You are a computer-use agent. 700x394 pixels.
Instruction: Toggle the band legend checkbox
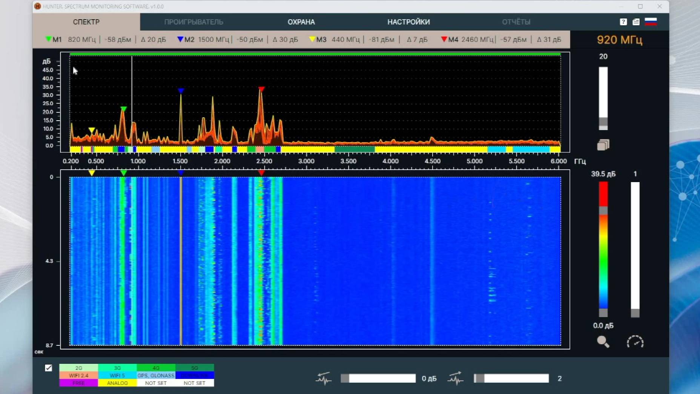[x=49, y=368]
